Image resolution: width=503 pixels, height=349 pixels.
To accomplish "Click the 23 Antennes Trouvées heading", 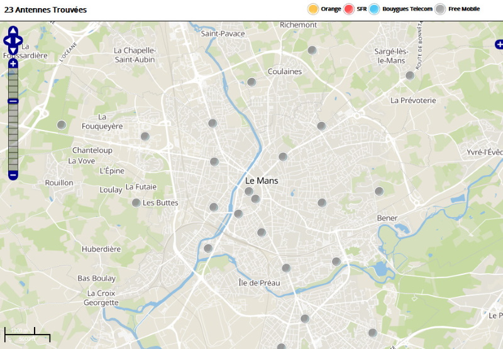I will pyautogui.click(x=45, y=9).
